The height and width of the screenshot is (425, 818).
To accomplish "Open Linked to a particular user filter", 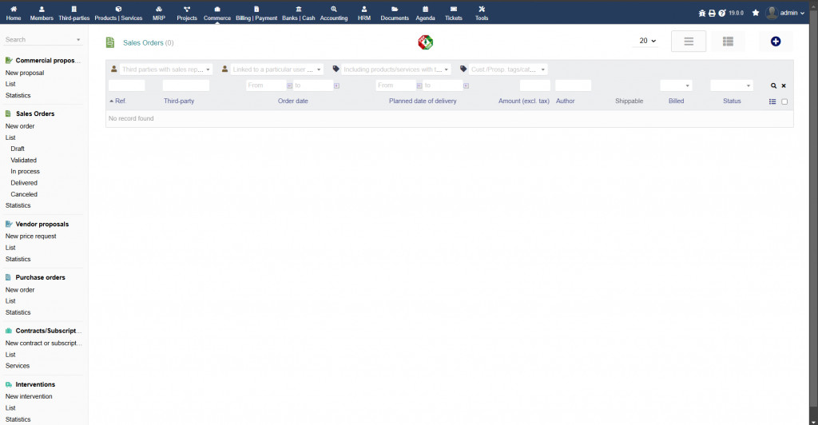I will pyautogui.click(x=276, y=70).
